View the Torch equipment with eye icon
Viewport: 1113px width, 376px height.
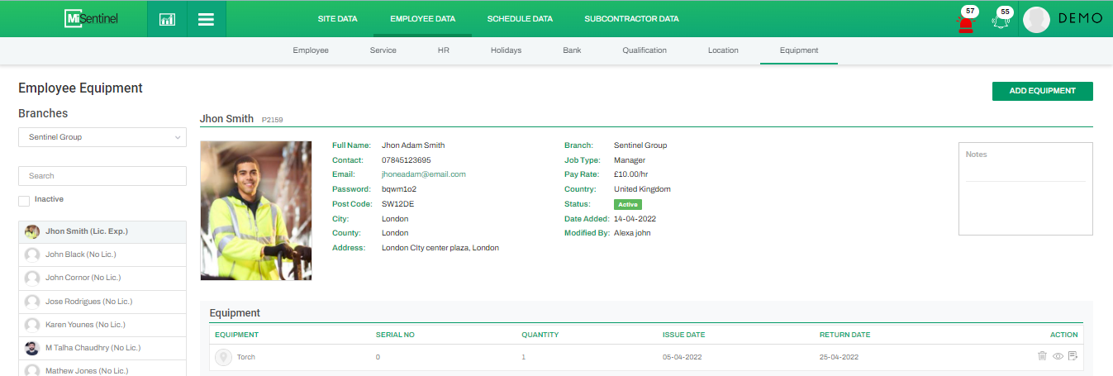coord(1058,356)
